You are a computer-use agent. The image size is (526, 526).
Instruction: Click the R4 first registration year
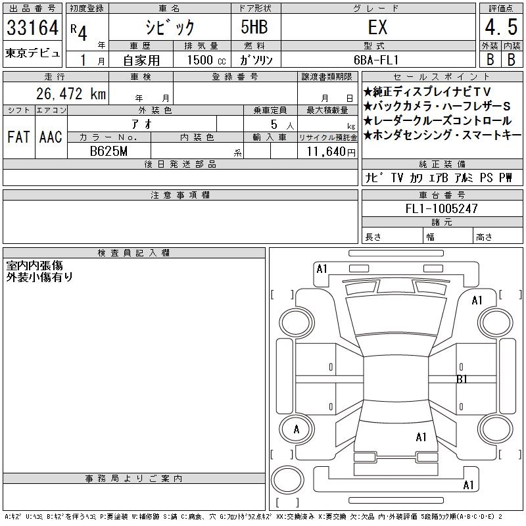point(79,32)
